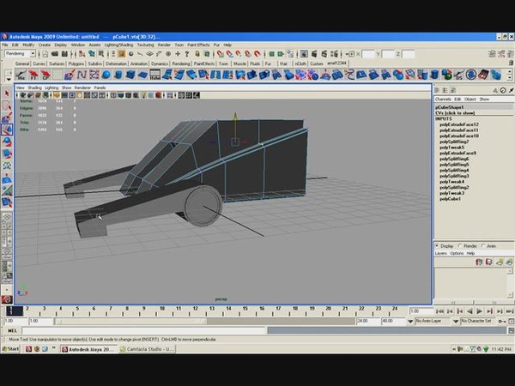Click the Windows Start button

click(12, 349)
